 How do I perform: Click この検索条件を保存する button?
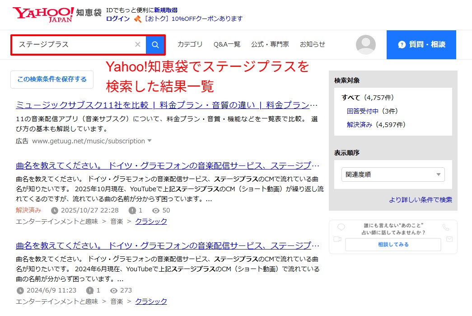tap(52, 80)
